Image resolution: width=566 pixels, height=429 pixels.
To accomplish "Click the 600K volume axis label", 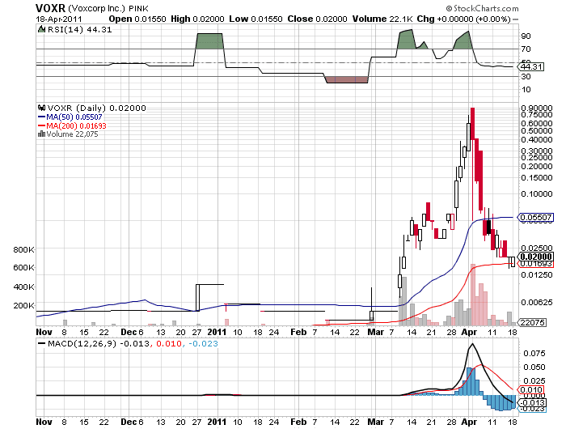I will coord(23,267).
